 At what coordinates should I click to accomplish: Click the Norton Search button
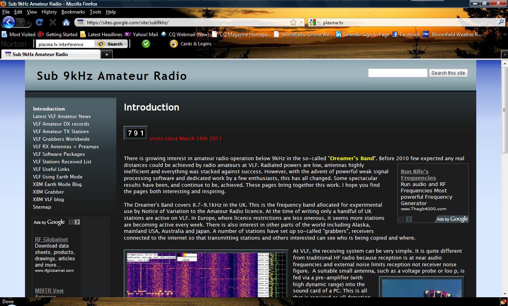(111, 44)
